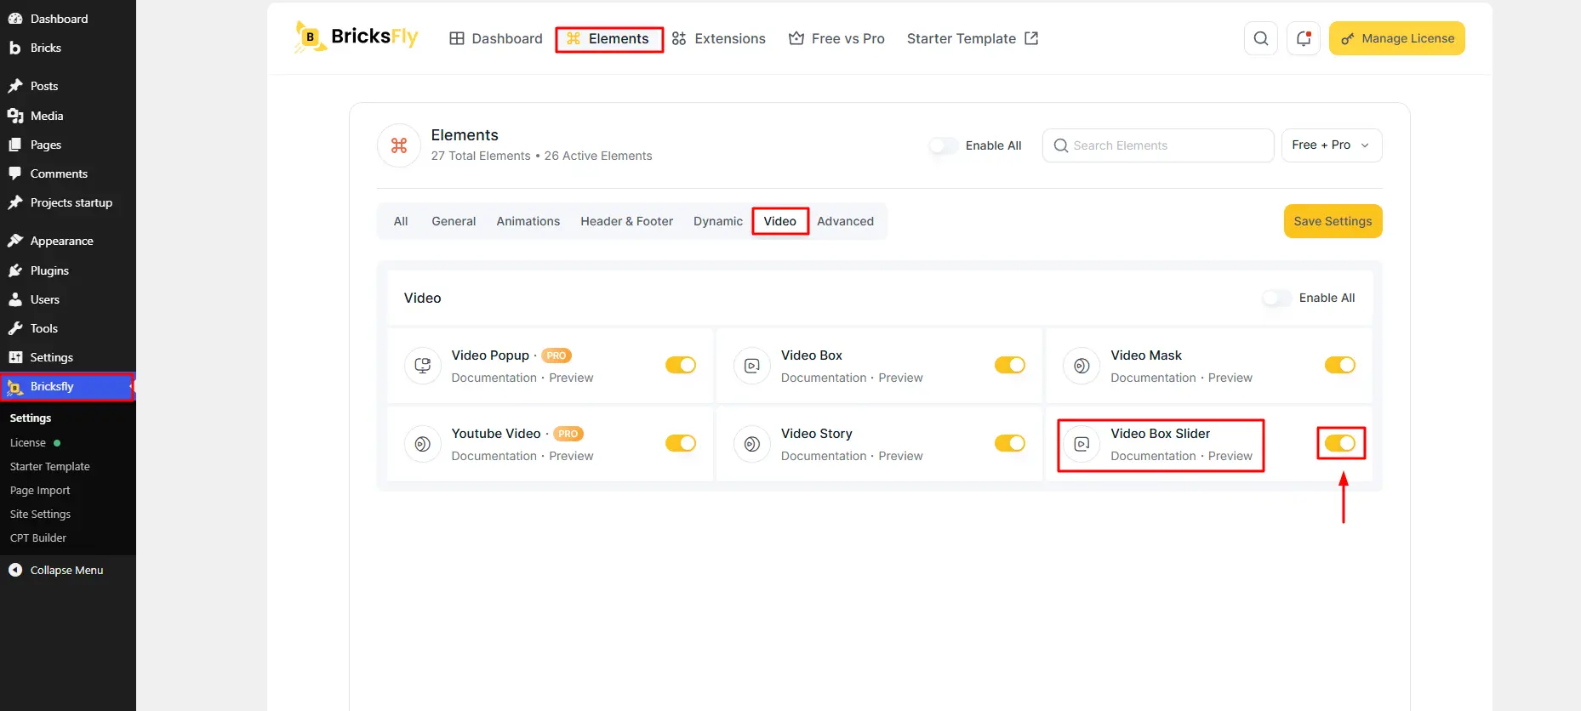Switch to the Animations tab
1581x711 pixels.
pyautogui.click(x=528, y=221)
